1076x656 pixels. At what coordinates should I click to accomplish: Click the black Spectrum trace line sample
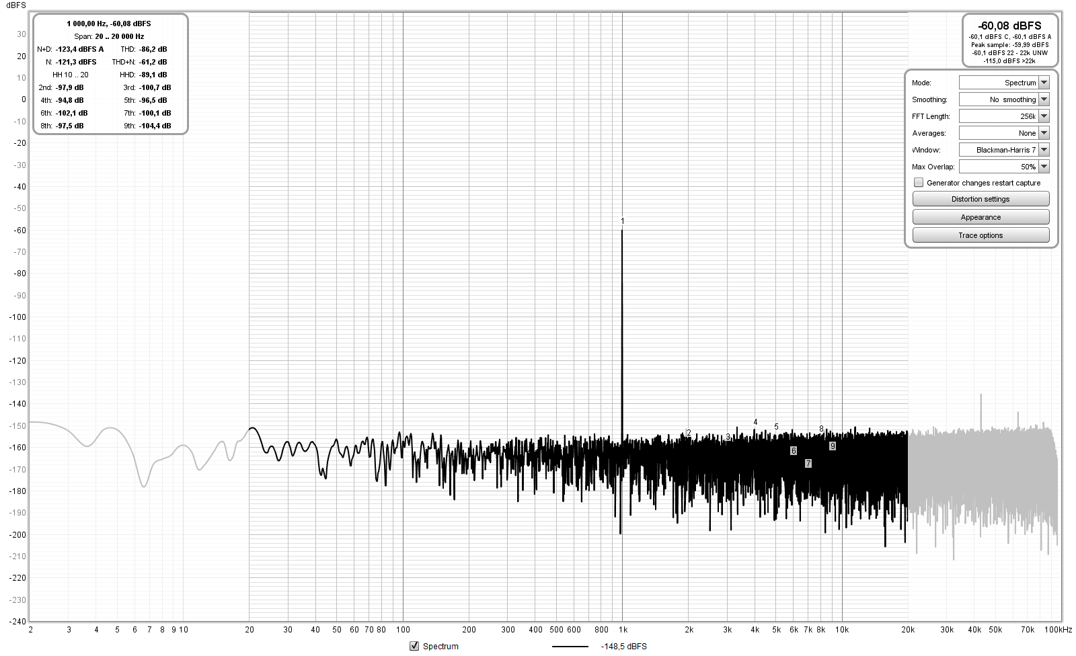click(570, 647)
